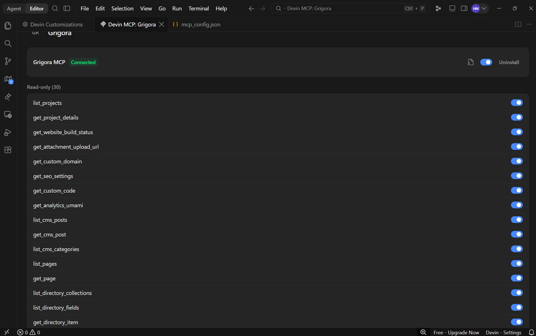
Task: Toggle the bottom panel layout icon
Action: (452, 9)
